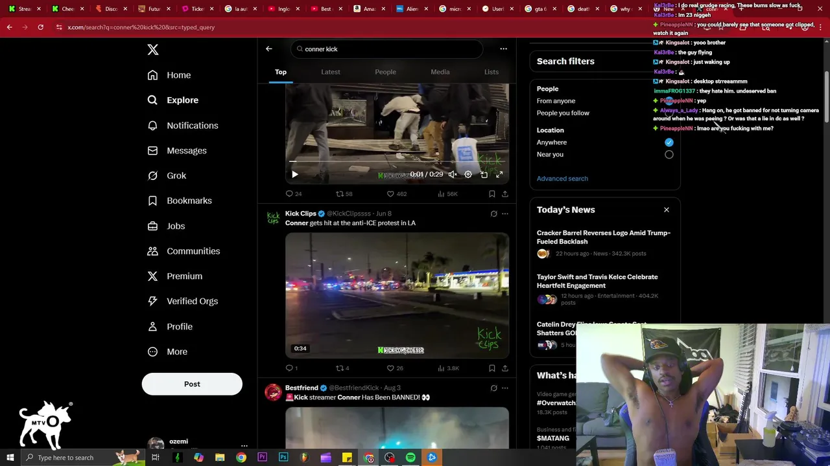View analytics showing 56K views
Screen dimensions: 830x466
tap(448, 194)
